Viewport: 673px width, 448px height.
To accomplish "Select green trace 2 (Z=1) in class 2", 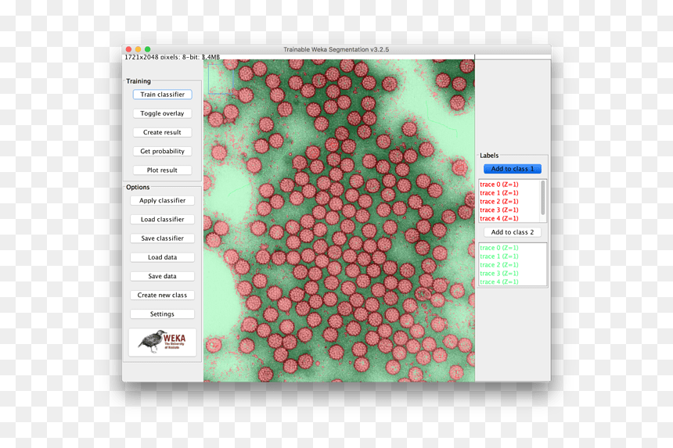I will click(499, 265).
